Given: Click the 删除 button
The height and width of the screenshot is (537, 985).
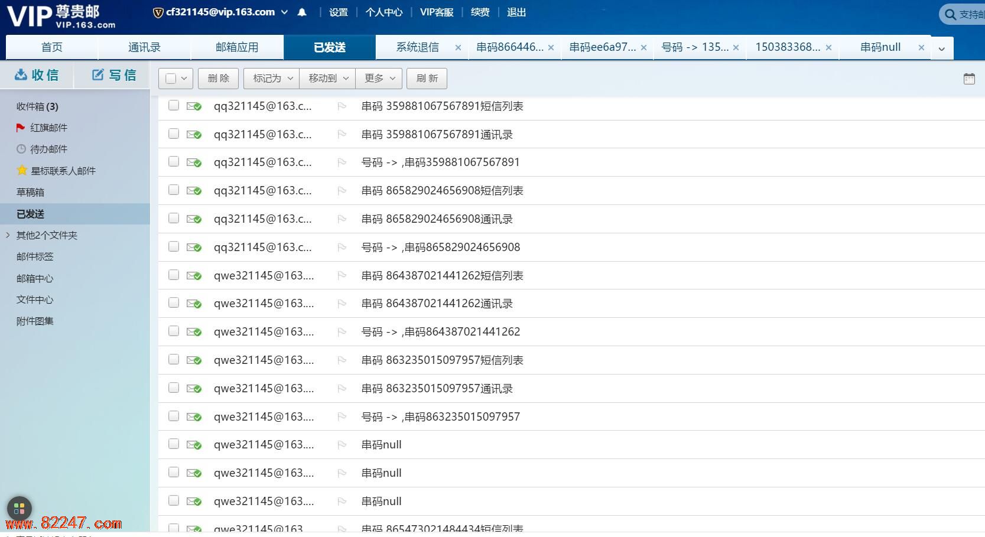Looking at the screenshot, I should pos(218,79).
